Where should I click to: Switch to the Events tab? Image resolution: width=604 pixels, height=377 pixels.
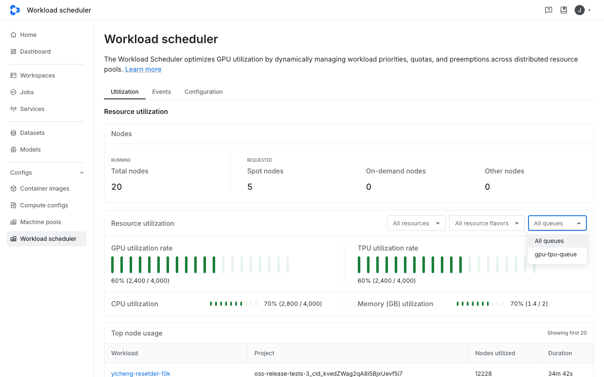[x=161, y=92]
